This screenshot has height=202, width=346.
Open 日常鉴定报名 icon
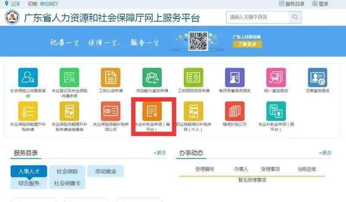coord(317,77)
